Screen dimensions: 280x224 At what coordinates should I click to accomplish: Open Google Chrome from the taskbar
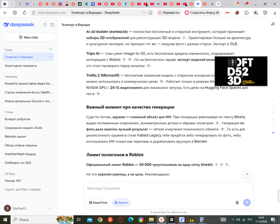coord(100,220)
